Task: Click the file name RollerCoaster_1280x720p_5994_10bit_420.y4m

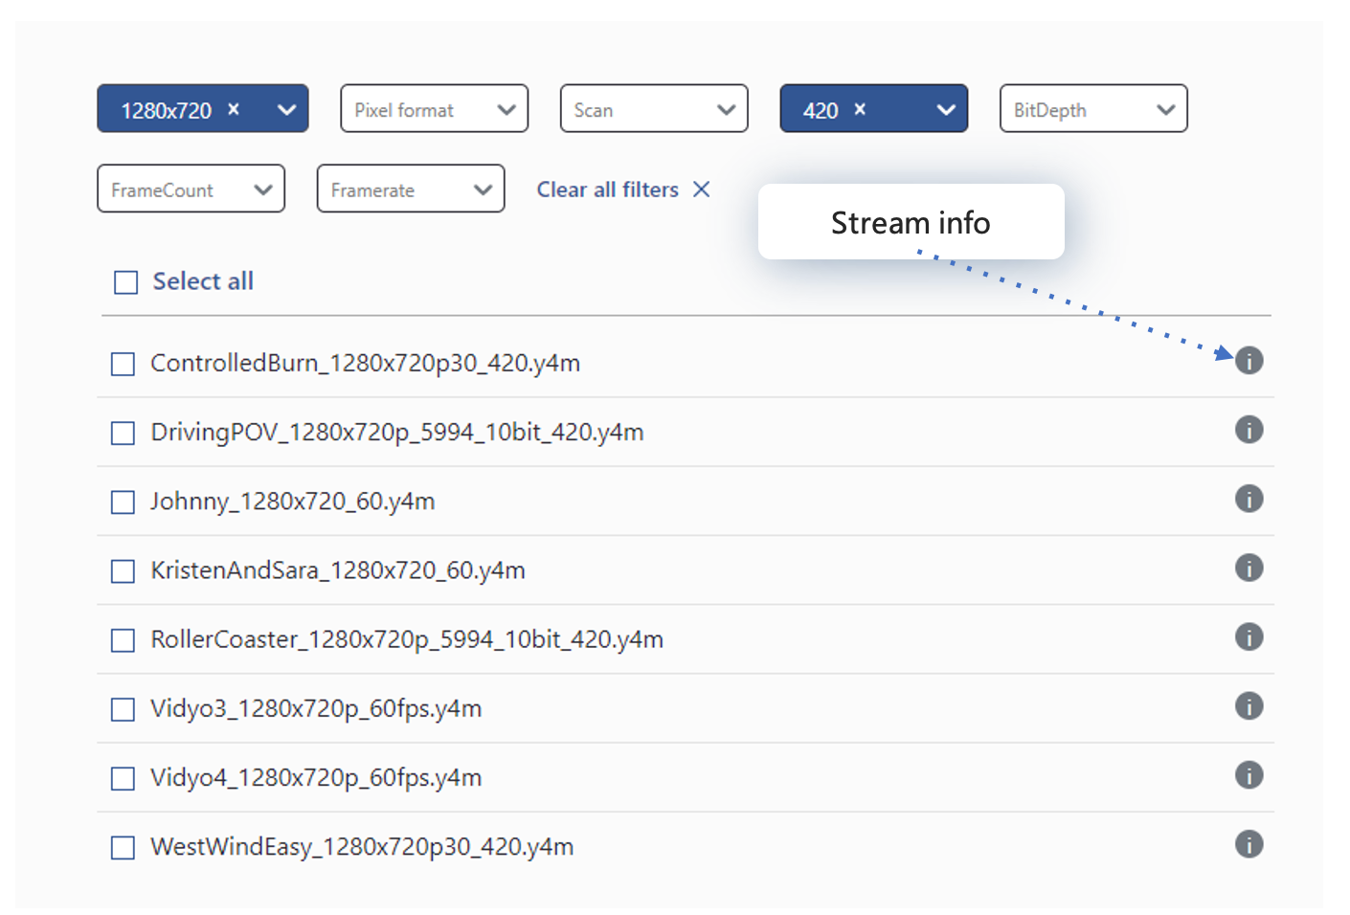Action: [407, 639]
